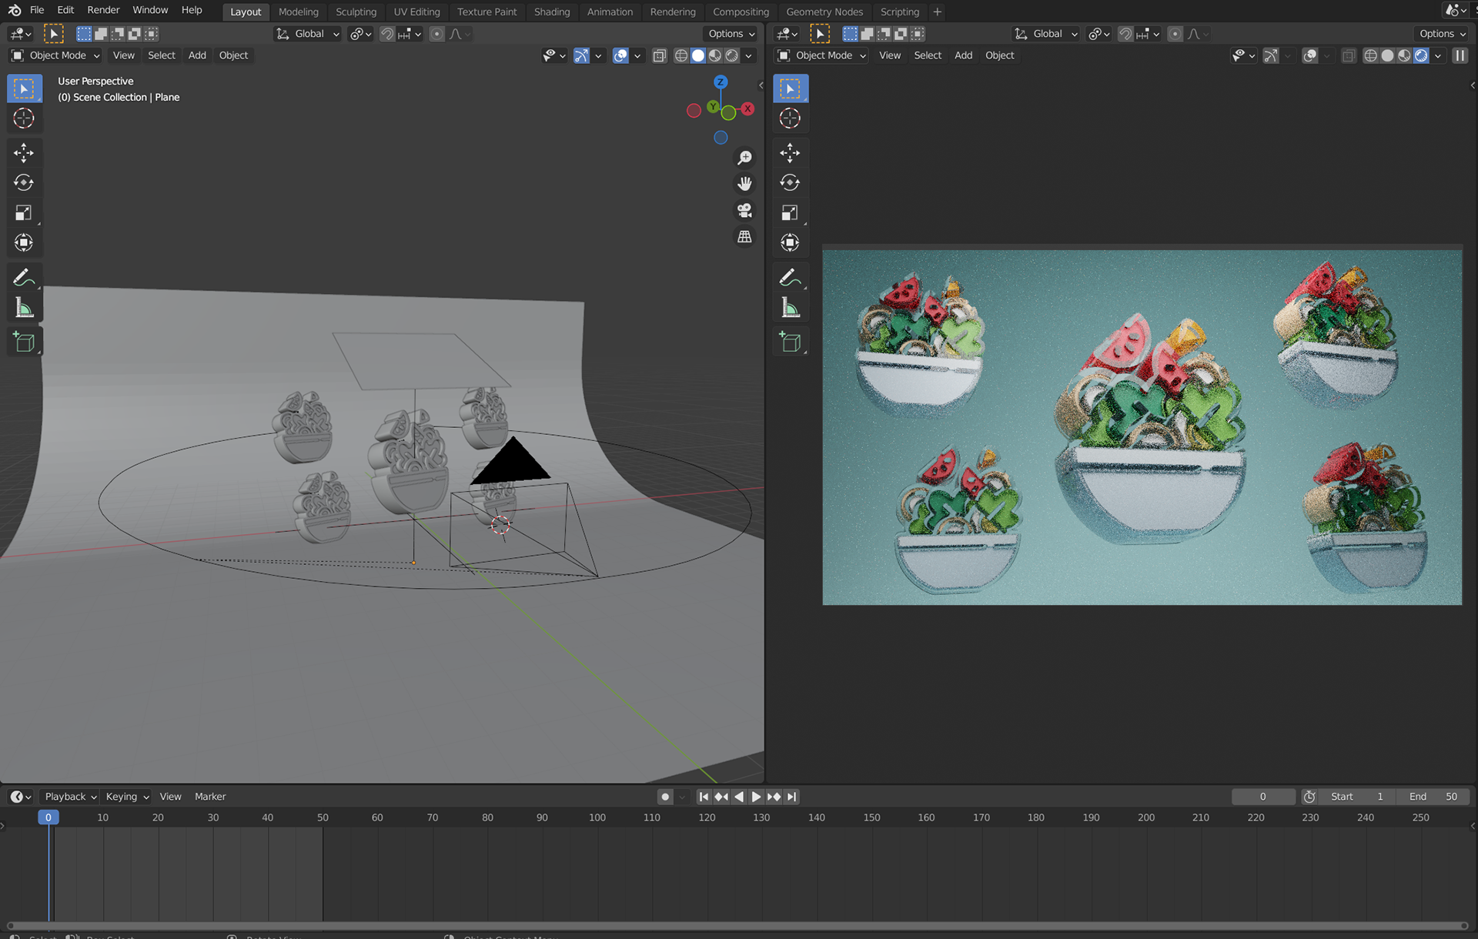This screenshot has height=939, width=1478.
Task: Expand the Playback dropdown in timeline
Action: coord(70,797)
